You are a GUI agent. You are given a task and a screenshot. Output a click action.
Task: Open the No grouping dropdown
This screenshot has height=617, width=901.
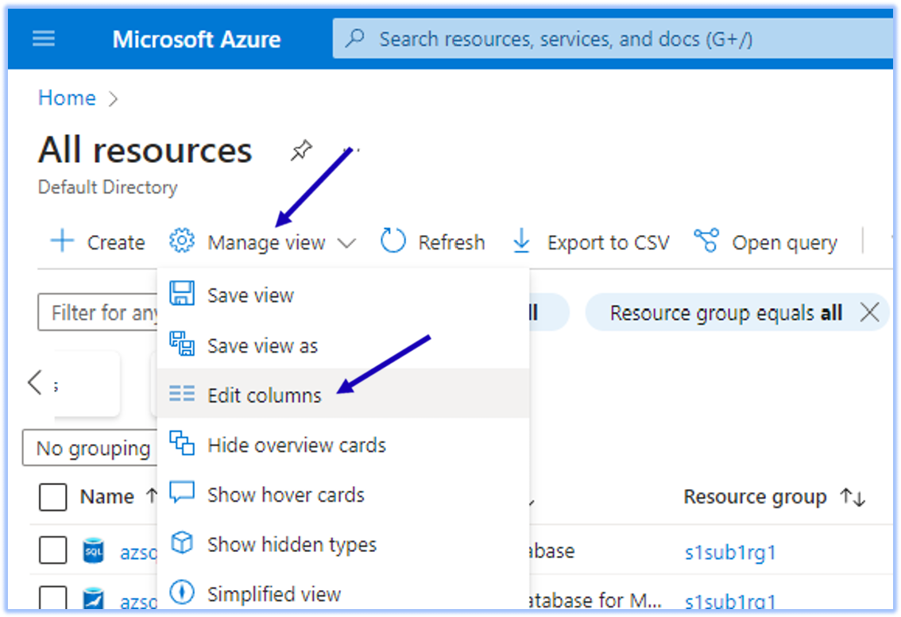tap(92, 449)
